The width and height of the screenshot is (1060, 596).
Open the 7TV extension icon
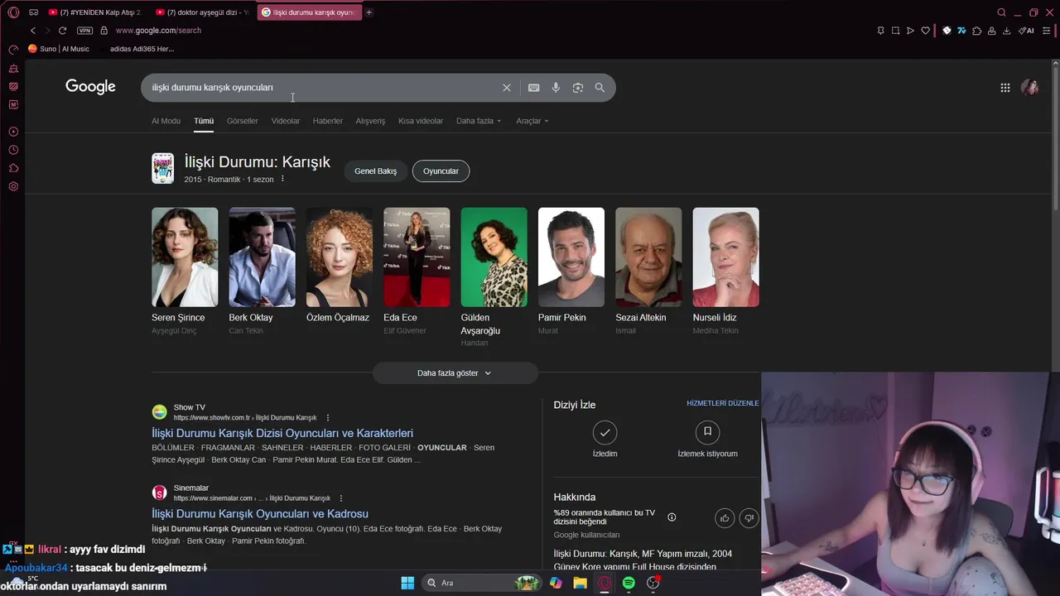pos(961,31)
